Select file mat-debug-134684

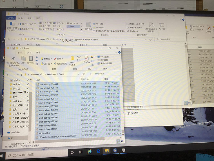click(x=78, y=84)
